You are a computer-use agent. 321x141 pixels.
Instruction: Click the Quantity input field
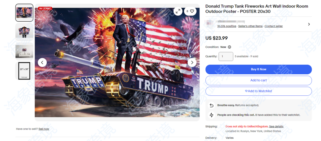(x=226, y=56)
